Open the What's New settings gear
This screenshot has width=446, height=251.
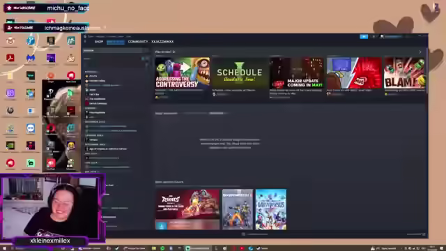tap(174, 52)
